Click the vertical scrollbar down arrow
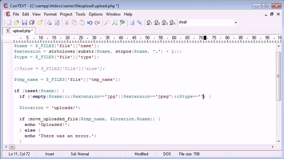The height and width of the screenshot is (159, 284). 279,141
